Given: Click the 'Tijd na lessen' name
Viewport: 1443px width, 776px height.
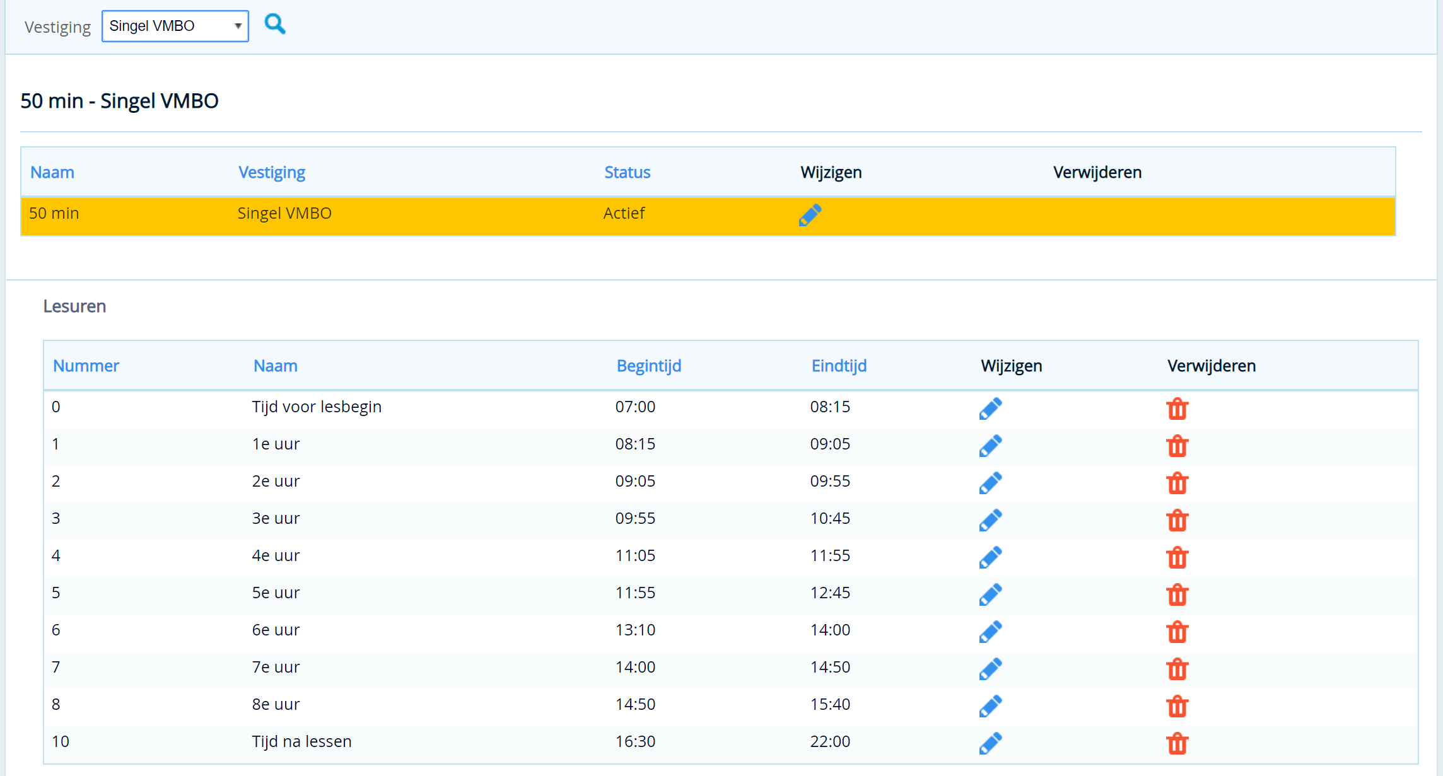Looking at the screenshot, I should [x=301, y=741].
